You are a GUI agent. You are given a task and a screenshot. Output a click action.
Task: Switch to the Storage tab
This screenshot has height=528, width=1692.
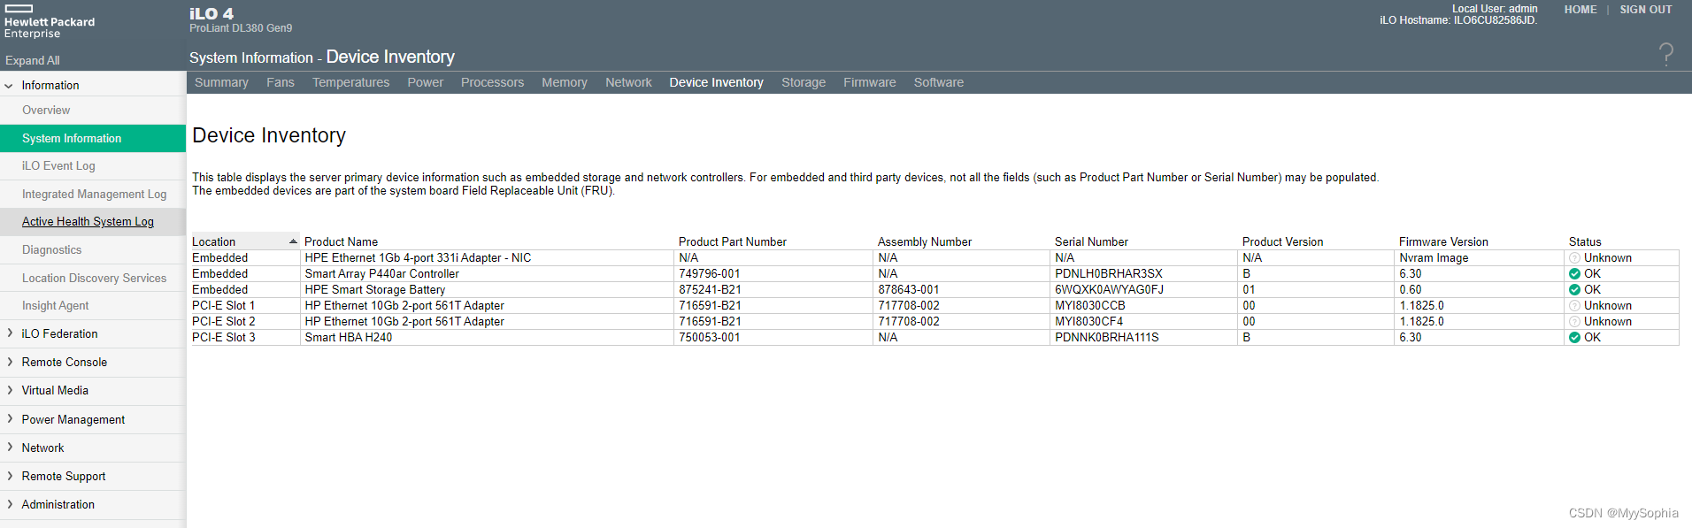(804, 82)
